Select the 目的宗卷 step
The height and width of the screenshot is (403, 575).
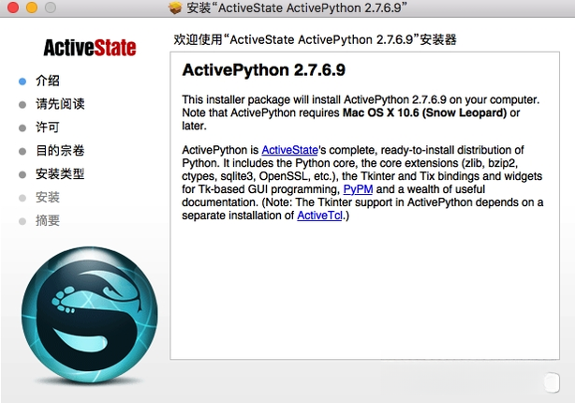click(x=60, y=151)
